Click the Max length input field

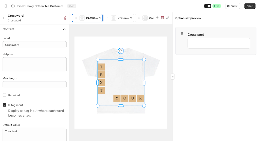pyautogui.click(x=34, y=85)
